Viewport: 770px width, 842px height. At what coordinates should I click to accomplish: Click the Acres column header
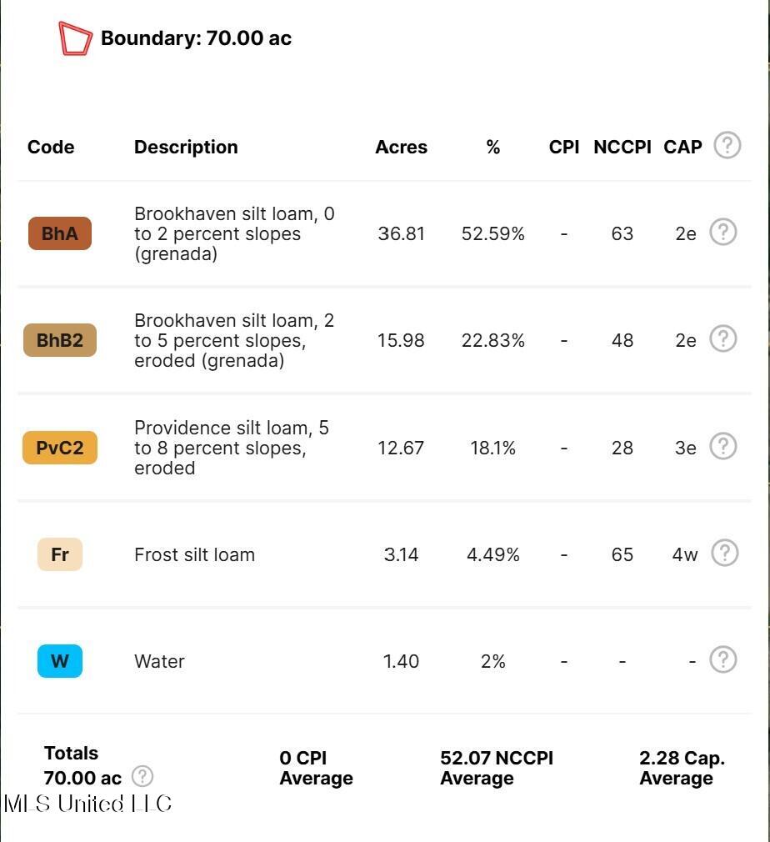click(401, 147)
